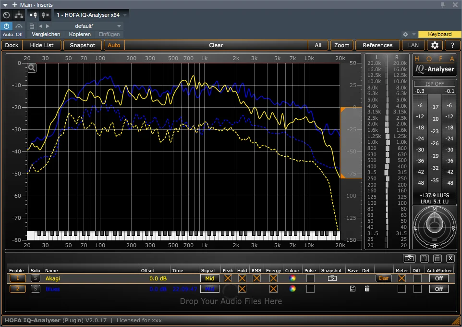The width and height of the screenshot is (462, 327).
Task: Pin the Main Inserts panel
Action: [443, 5]
